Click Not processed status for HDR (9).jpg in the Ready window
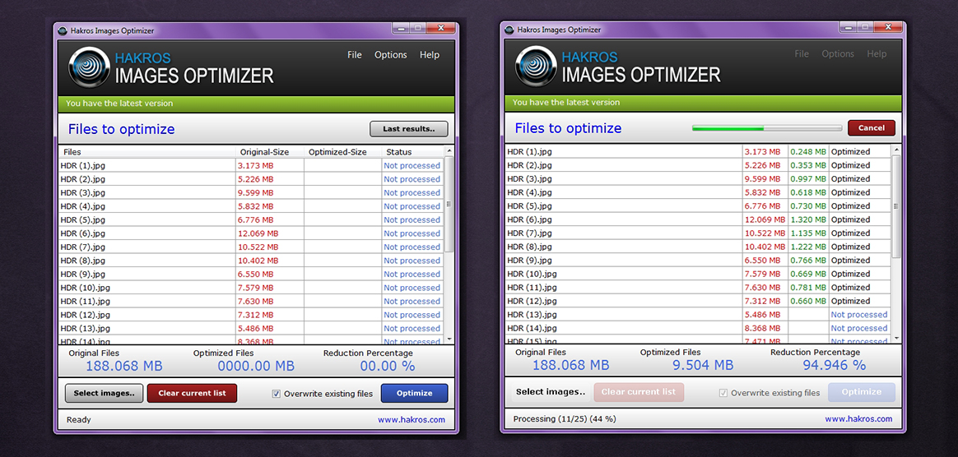Screen dimensions: 958x457 pyautogui.click(x=412, y=274)
